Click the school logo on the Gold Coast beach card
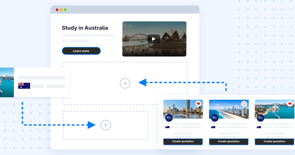This screenshot has height=155, width=295. click(x=215, y=118)
